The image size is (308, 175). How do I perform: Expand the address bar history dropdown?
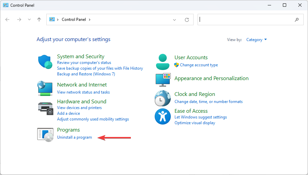pos(174,20)
